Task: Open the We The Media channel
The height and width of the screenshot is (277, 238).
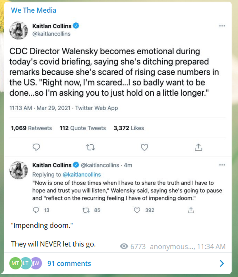Action: (x=34, y=10)
